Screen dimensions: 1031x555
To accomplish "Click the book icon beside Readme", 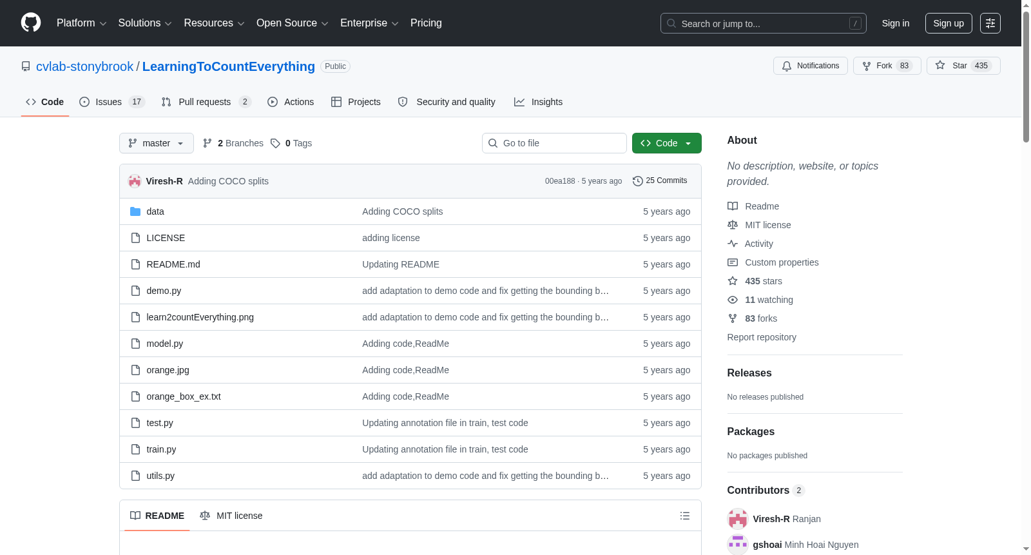I will (733, 206).
